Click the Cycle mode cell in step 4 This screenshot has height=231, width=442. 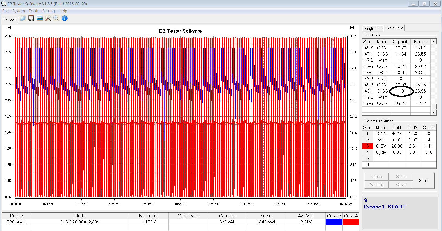tap(381, 152)
